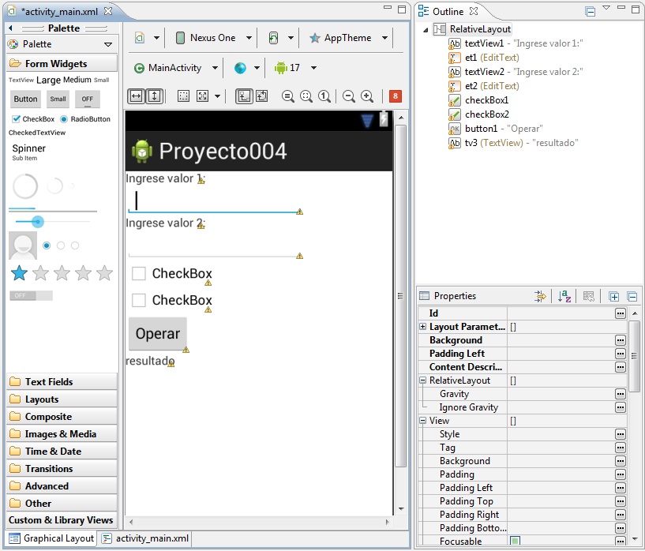Select the RadioGroup widget in palette
Screen dimensions: 645x551
[61, 246]
